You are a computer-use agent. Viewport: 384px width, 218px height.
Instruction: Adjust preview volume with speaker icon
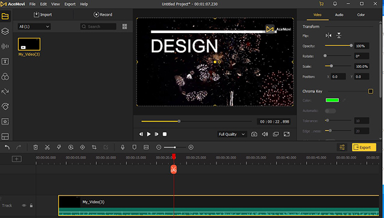tap(265, 134)
